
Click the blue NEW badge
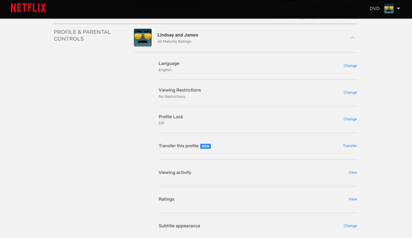coord(206,146)
